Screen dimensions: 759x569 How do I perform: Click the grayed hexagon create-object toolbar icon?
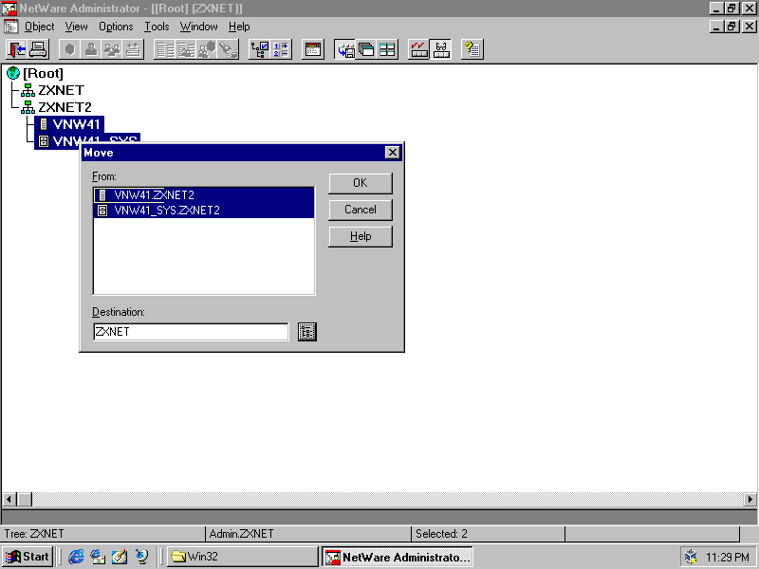pos(69,49)
